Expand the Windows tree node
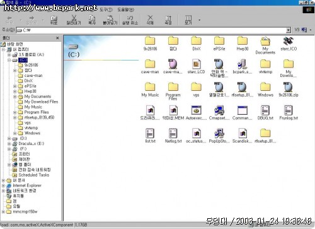This screenshot has height=229, width=315. pyautogui.click(x=14, y=133)
